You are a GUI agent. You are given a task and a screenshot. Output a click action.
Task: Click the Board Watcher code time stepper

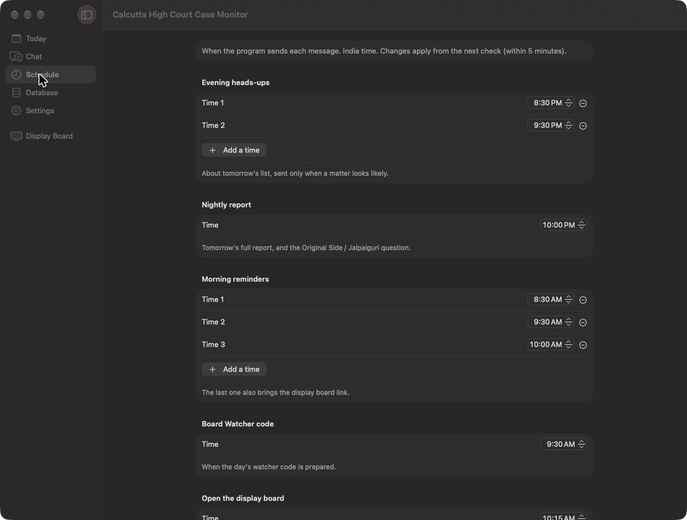(582, 444)
